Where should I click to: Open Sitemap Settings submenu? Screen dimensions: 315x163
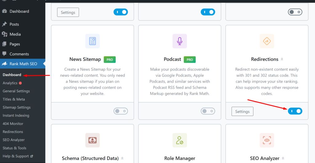tap(17, 107)
